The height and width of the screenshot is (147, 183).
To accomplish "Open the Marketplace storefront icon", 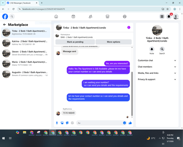I will (x=108, y=17).
